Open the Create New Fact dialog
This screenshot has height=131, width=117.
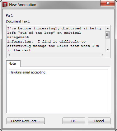pos(26,121)
